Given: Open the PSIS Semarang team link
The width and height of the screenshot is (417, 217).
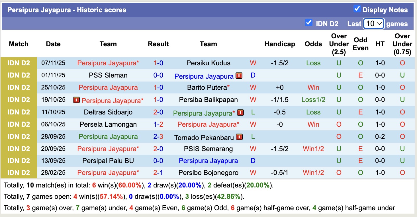Looking at the screenshot, I should coord(208,149).
